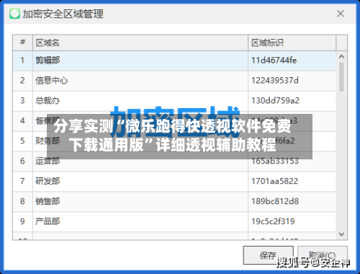Click the vertical scrollbar thumb
Screen dimensions: 360x274
coord(341,77)
